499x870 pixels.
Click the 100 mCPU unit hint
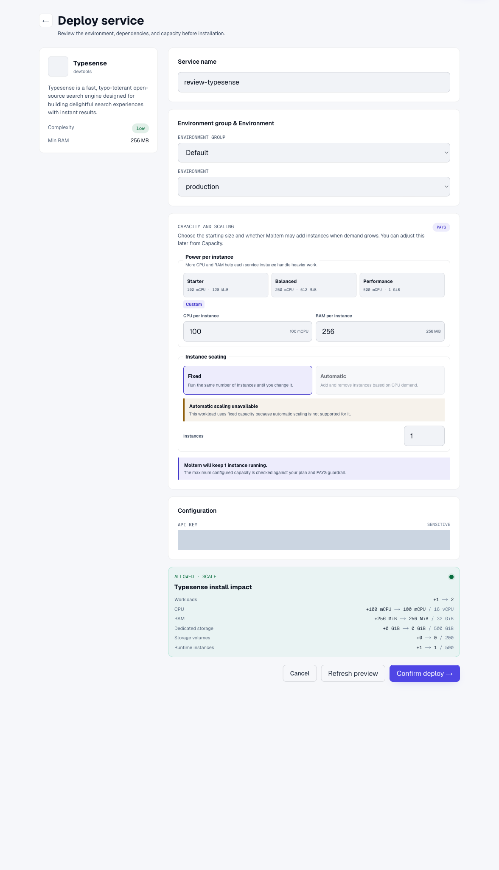299,331
